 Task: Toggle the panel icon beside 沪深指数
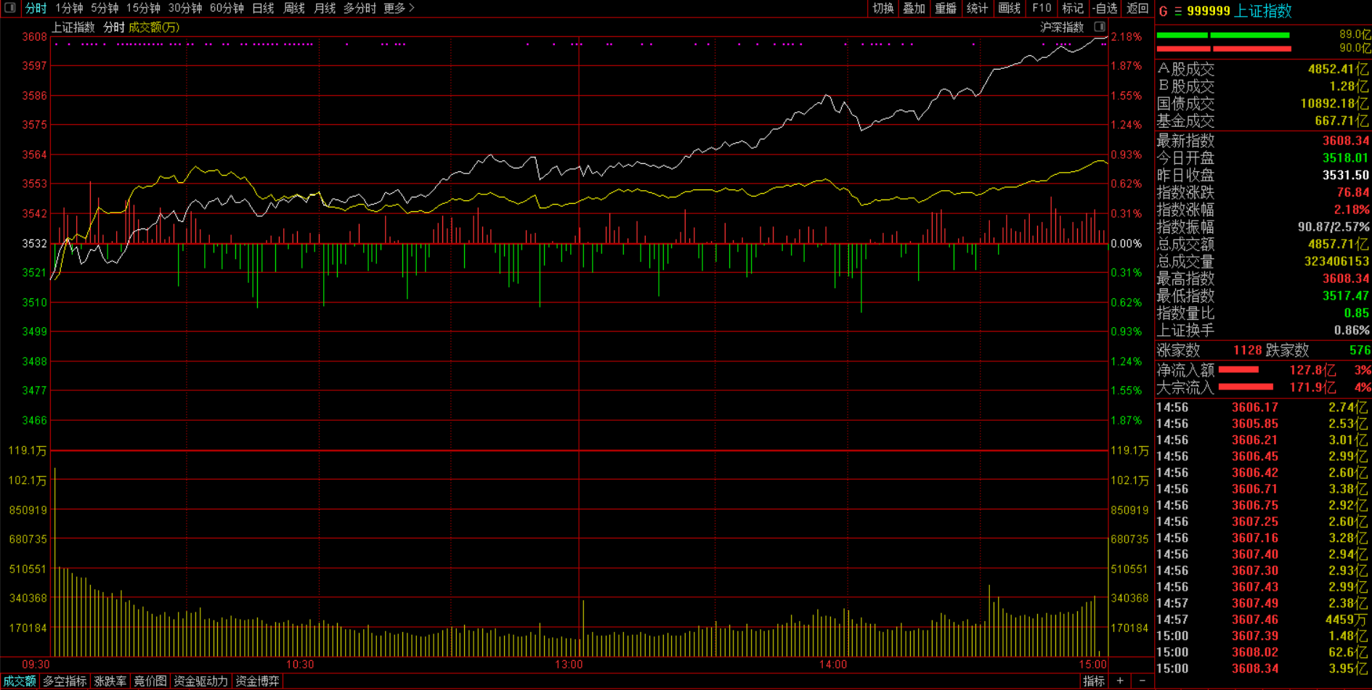(1100, 27)
